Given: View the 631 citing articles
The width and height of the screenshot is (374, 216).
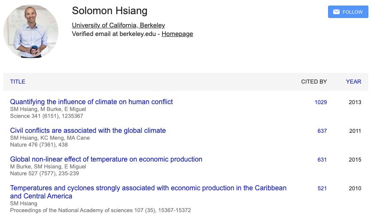Looking at the screenshot, I should tap(322, 160).
